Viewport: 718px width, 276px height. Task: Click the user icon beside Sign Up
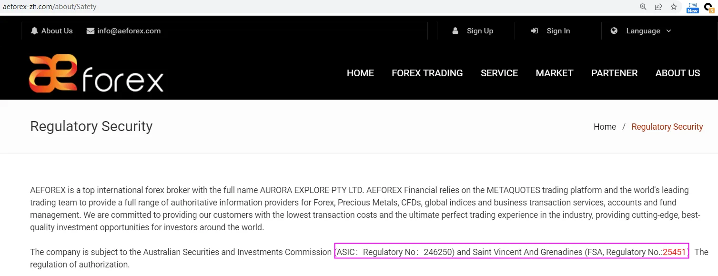coord(455,31)
